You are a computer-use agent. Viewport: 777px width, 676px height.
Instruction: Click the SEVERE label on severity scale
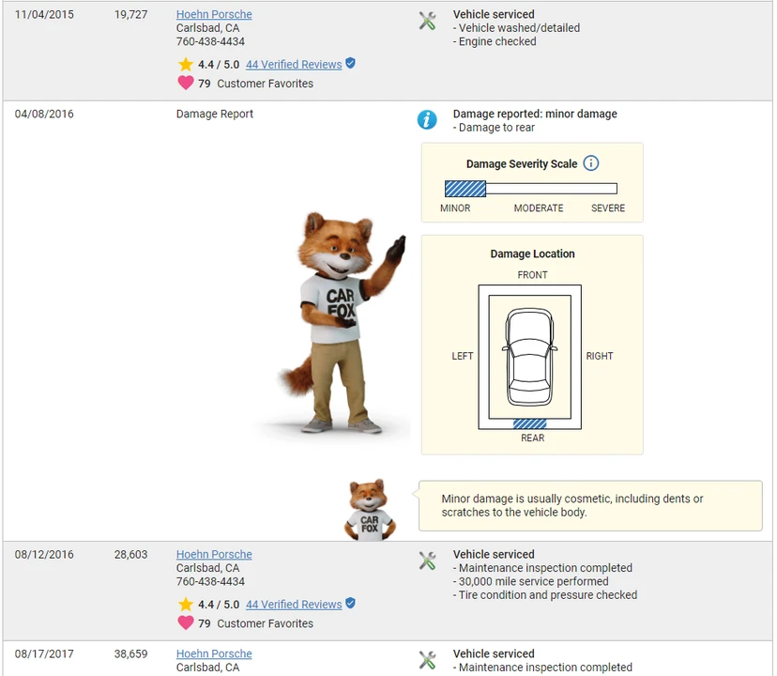(608, 208)
